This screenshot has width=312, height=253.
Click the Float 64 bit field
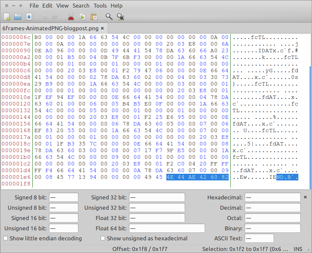pyautogui.click(x=167, y=228)
